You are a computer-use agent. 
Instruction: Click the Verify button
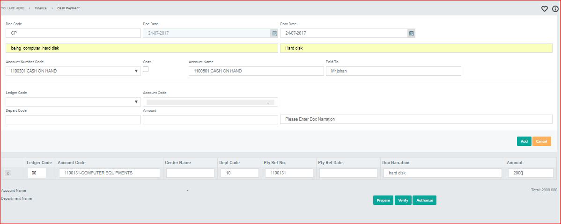point(403,200)
